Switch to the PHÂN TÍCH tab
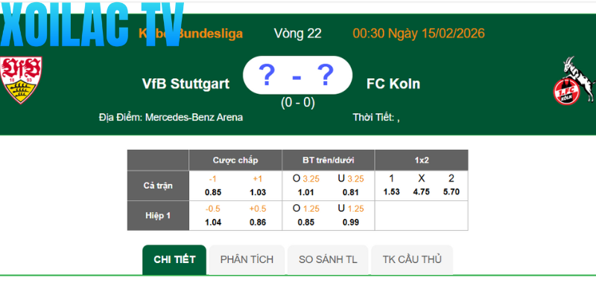Image resolution: width=596 pixels, height=298 pixels. (247, 259)
